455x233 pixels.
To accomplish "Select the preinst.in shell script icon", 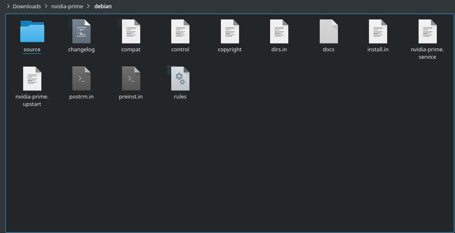I will 131,79.
